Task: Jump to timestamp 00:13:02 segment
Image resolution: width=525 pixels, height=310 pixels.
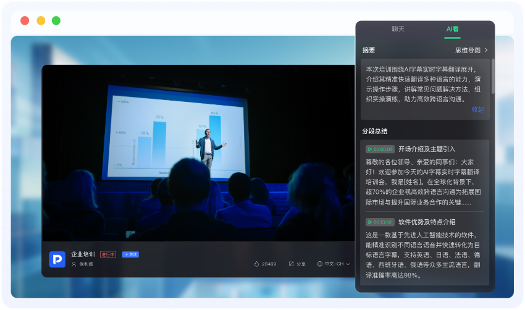Action: [x=380, y=222]
